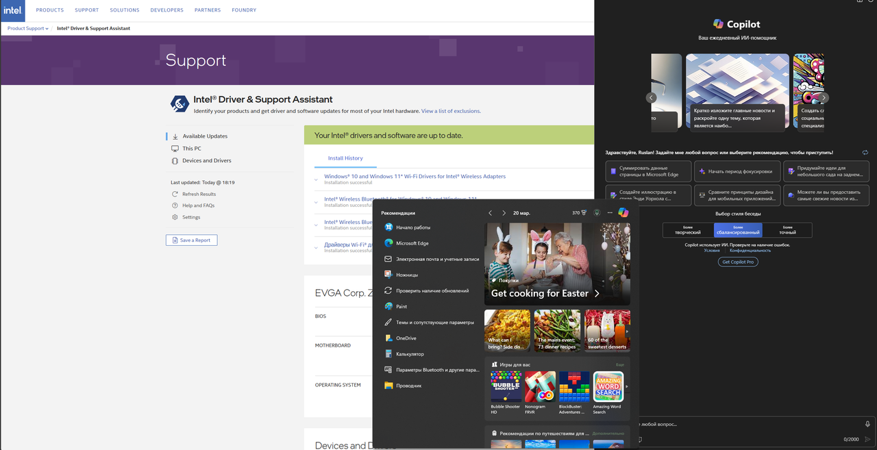Select Более творческий conversation style

688,229
